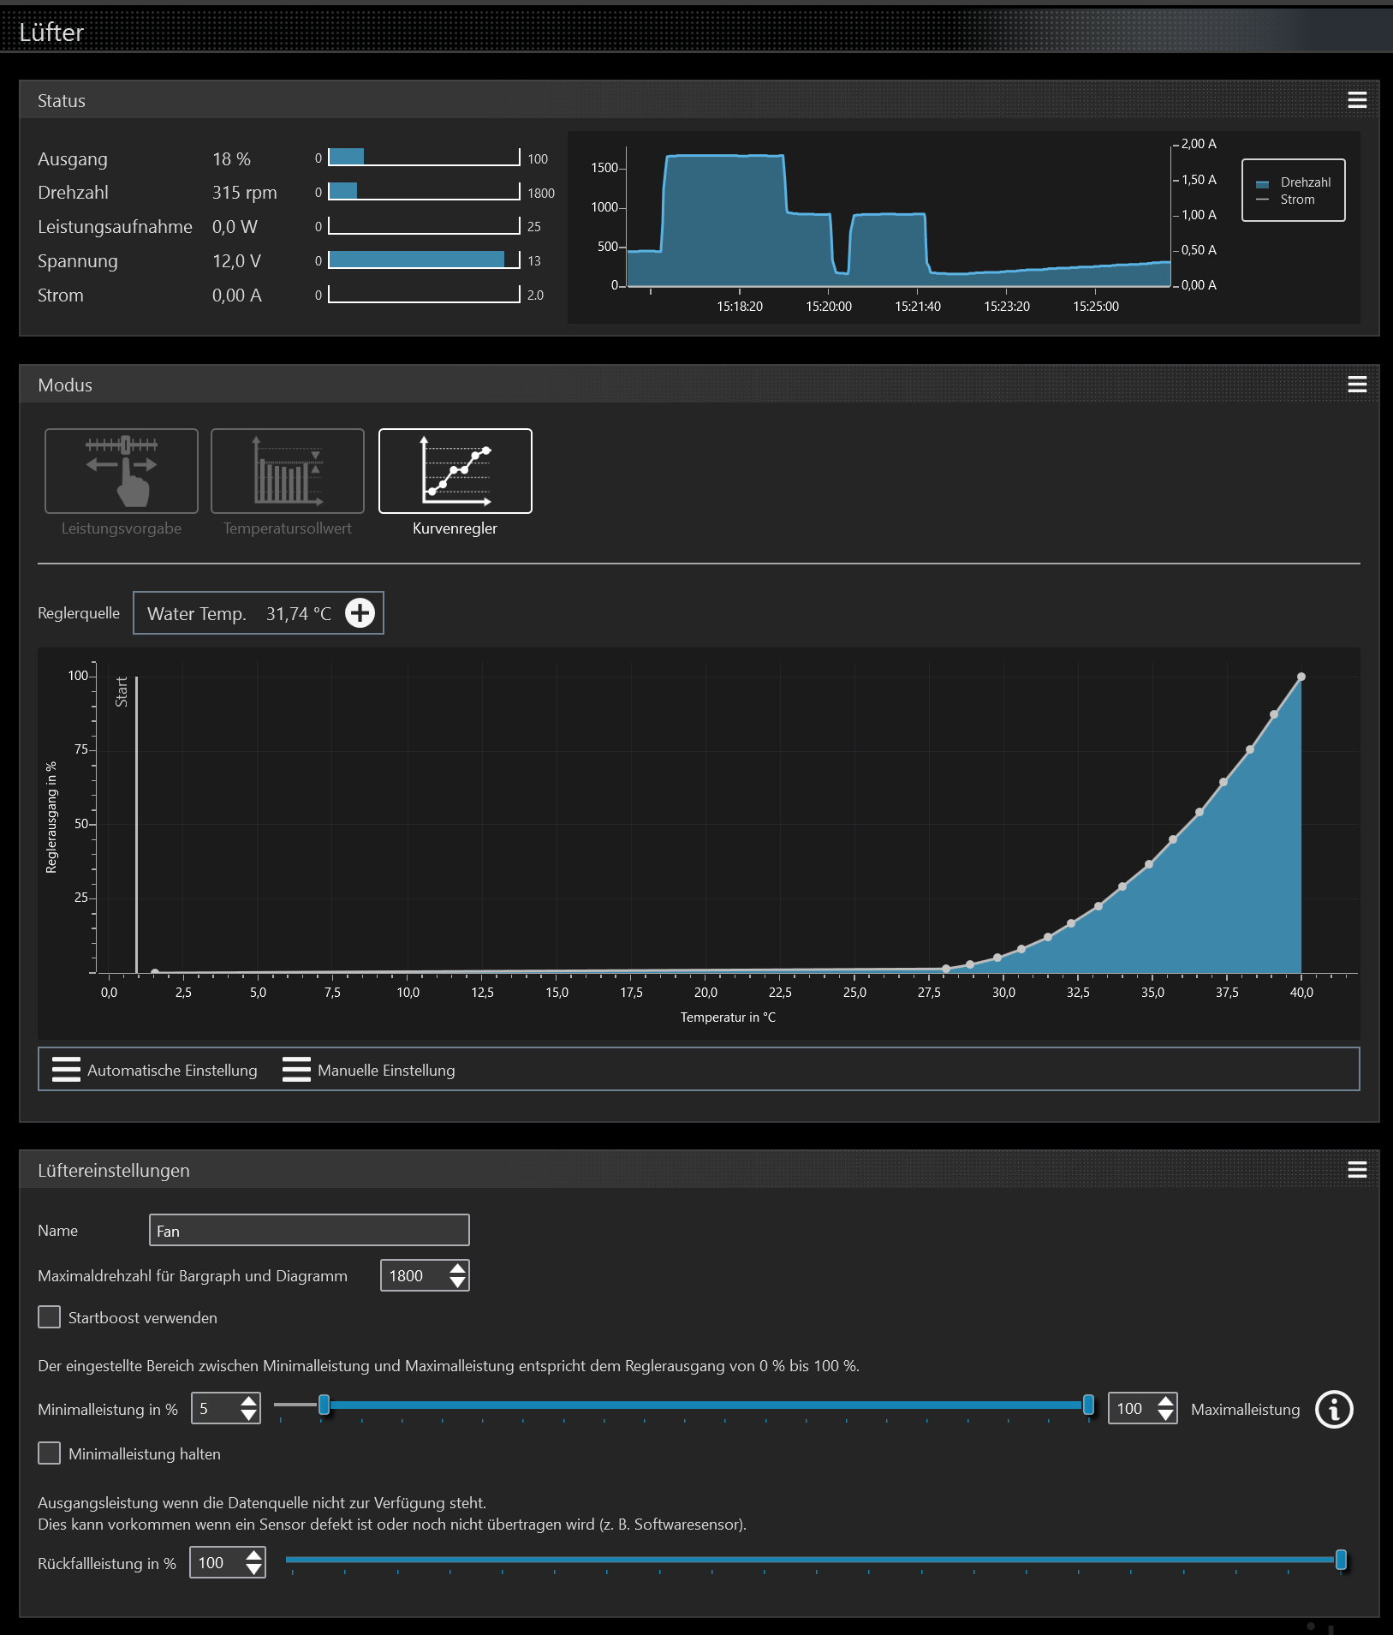
Task: Open the Lüftereinstellungen panel hamburger menu
Action: coord(1356,1170)
